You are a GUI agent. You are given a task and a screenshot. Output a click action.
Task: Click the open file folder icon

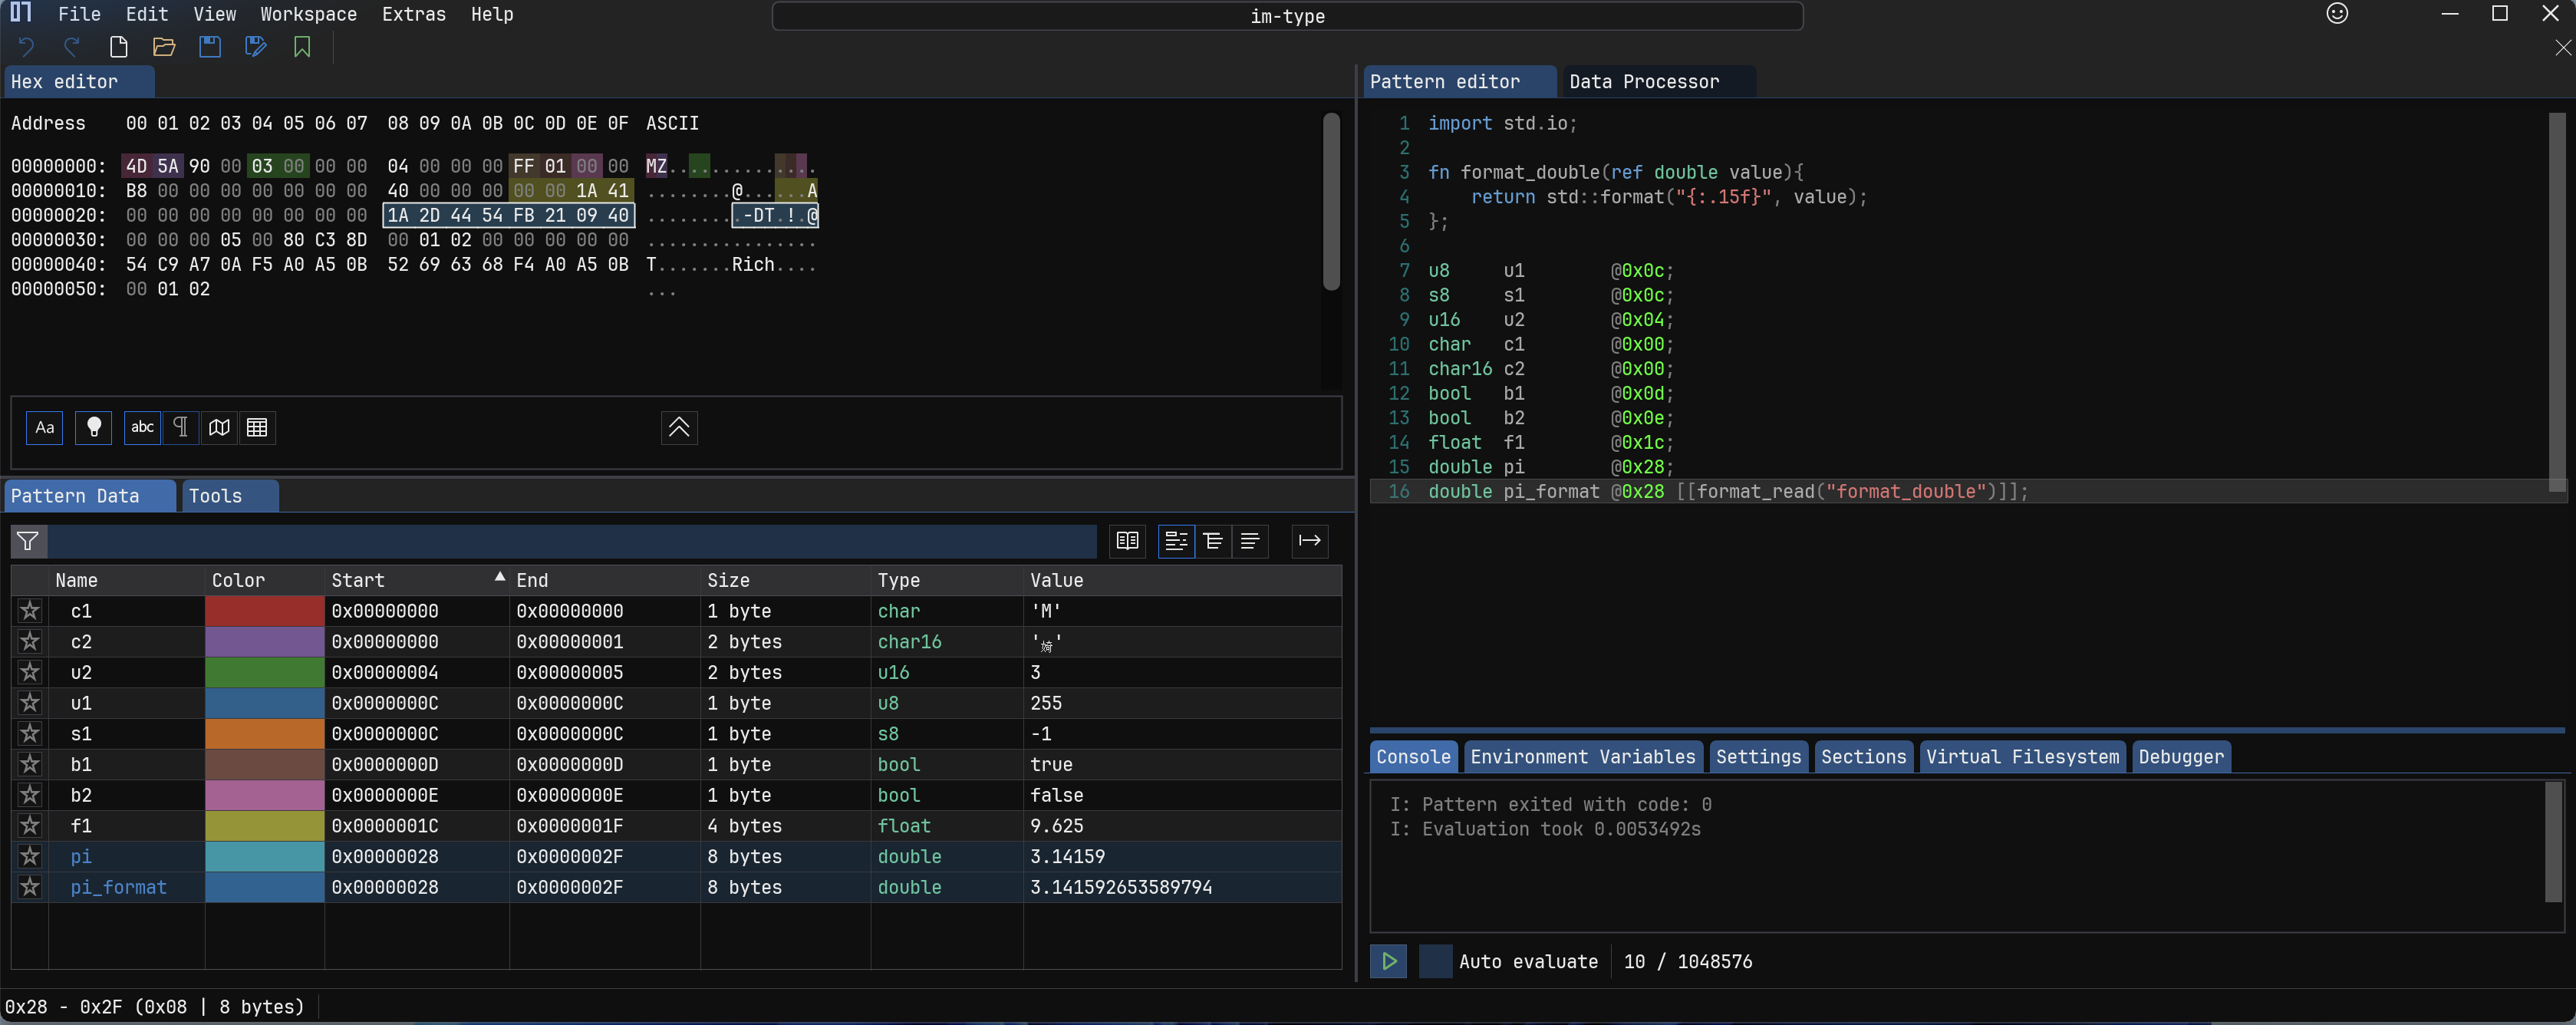(164, 47)
